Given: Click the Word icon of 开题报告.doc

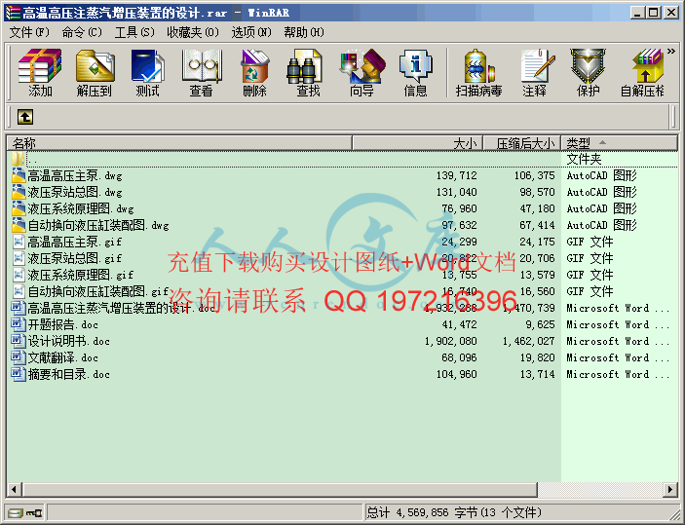Looking at the screenshot, I should tap(19, 324).
